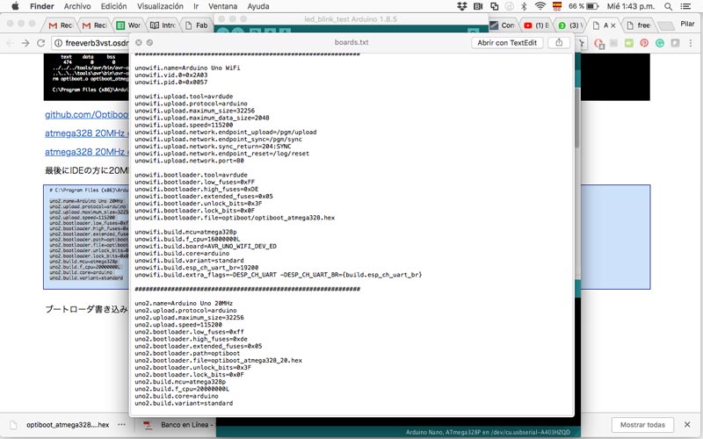Reload the page in Chrome
703x439 pixels.
tap(40, 43)
